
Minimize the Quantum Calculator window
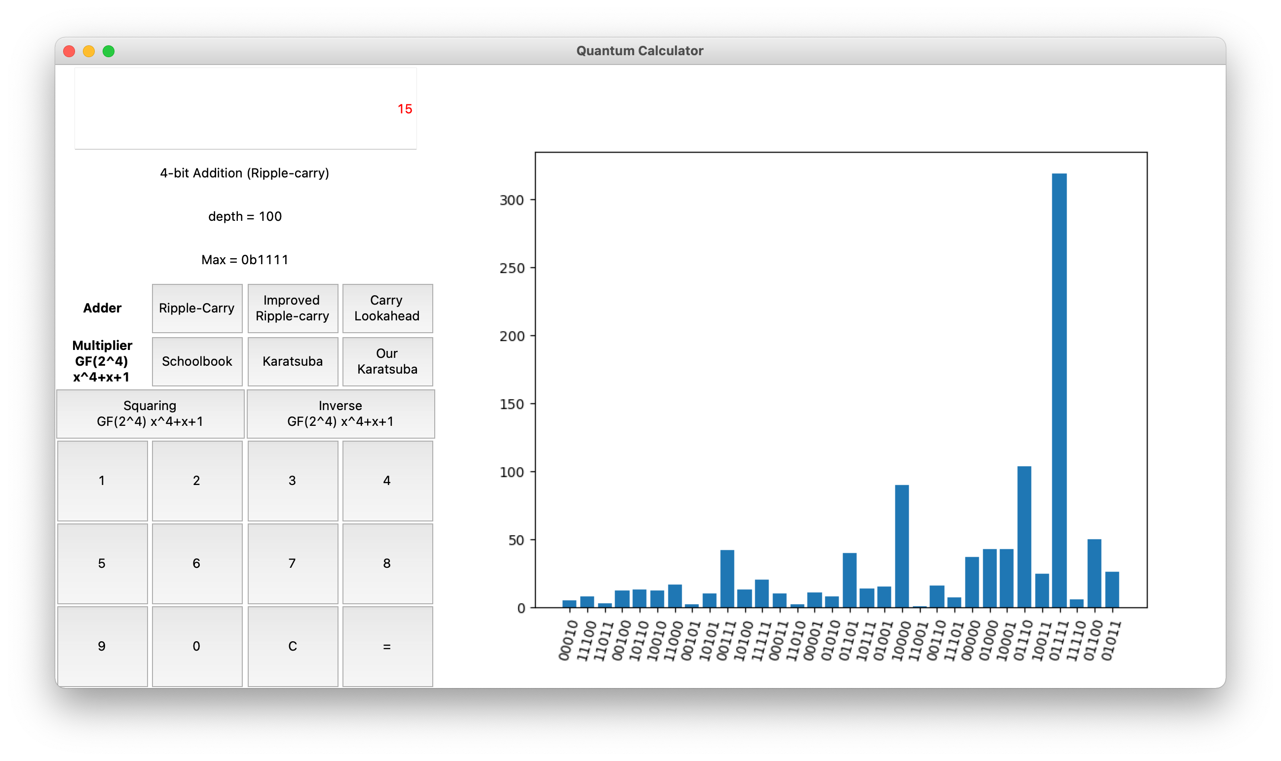pyautogui.click(x=89, y=51)
